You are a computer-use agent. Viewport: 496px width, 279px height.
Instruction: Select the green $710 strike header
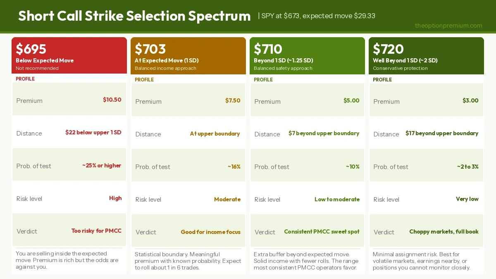tap(307, 55)
